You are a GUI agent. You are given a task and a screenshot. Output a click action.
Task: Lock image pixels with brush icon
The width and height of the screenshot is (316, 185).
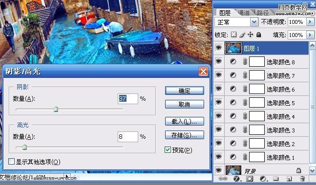tap(242, 35)
